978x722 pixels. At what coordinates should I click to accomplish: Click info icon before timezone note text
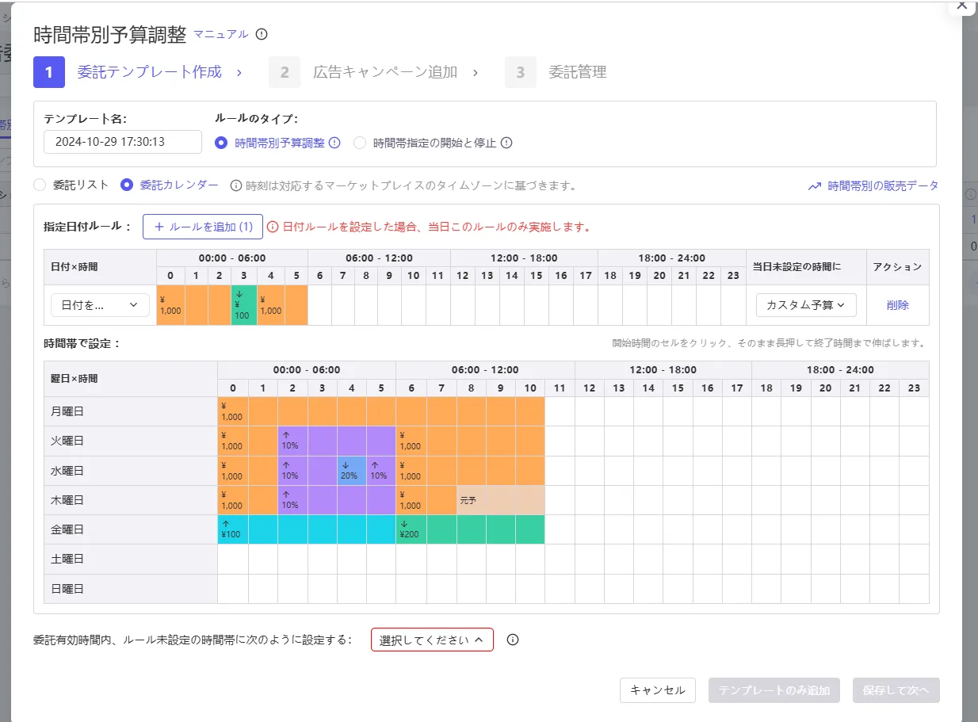(235, 185)
